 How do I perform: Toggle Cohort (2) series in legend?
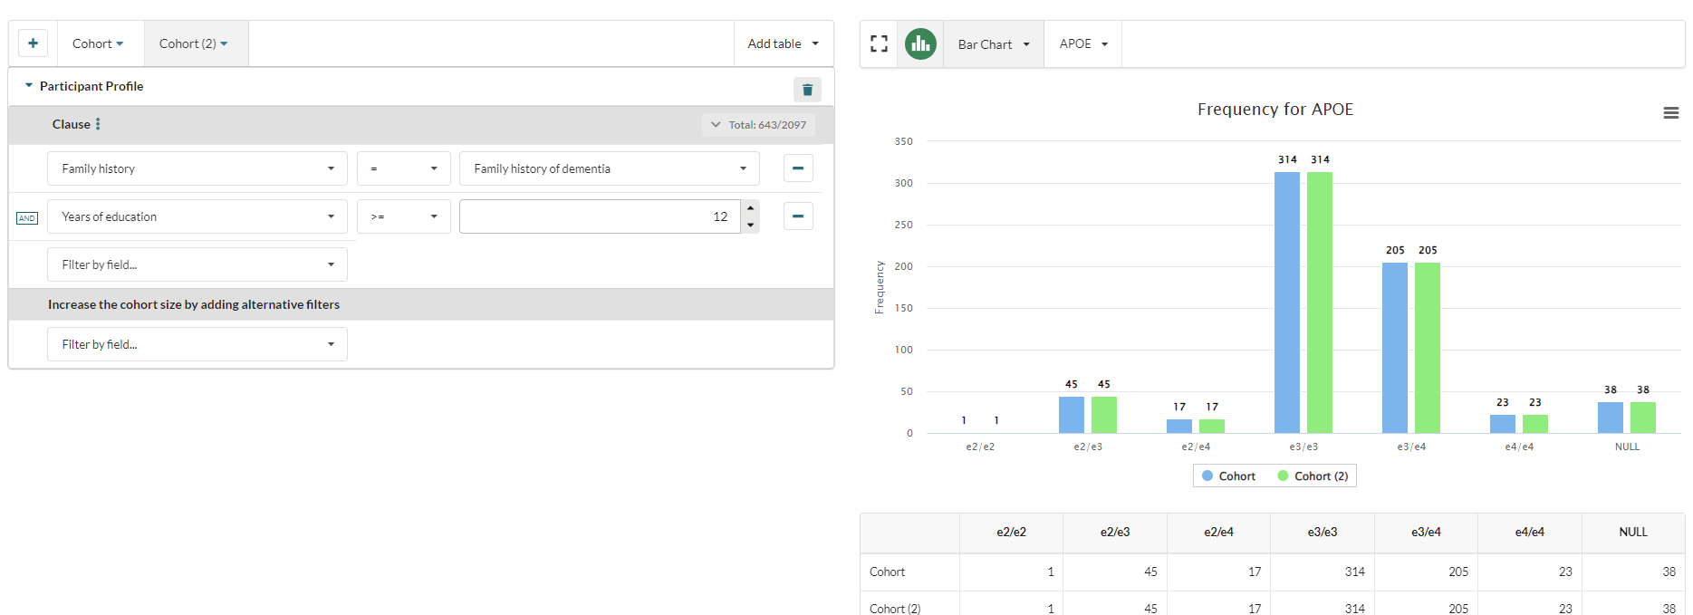coord(1313,476)
